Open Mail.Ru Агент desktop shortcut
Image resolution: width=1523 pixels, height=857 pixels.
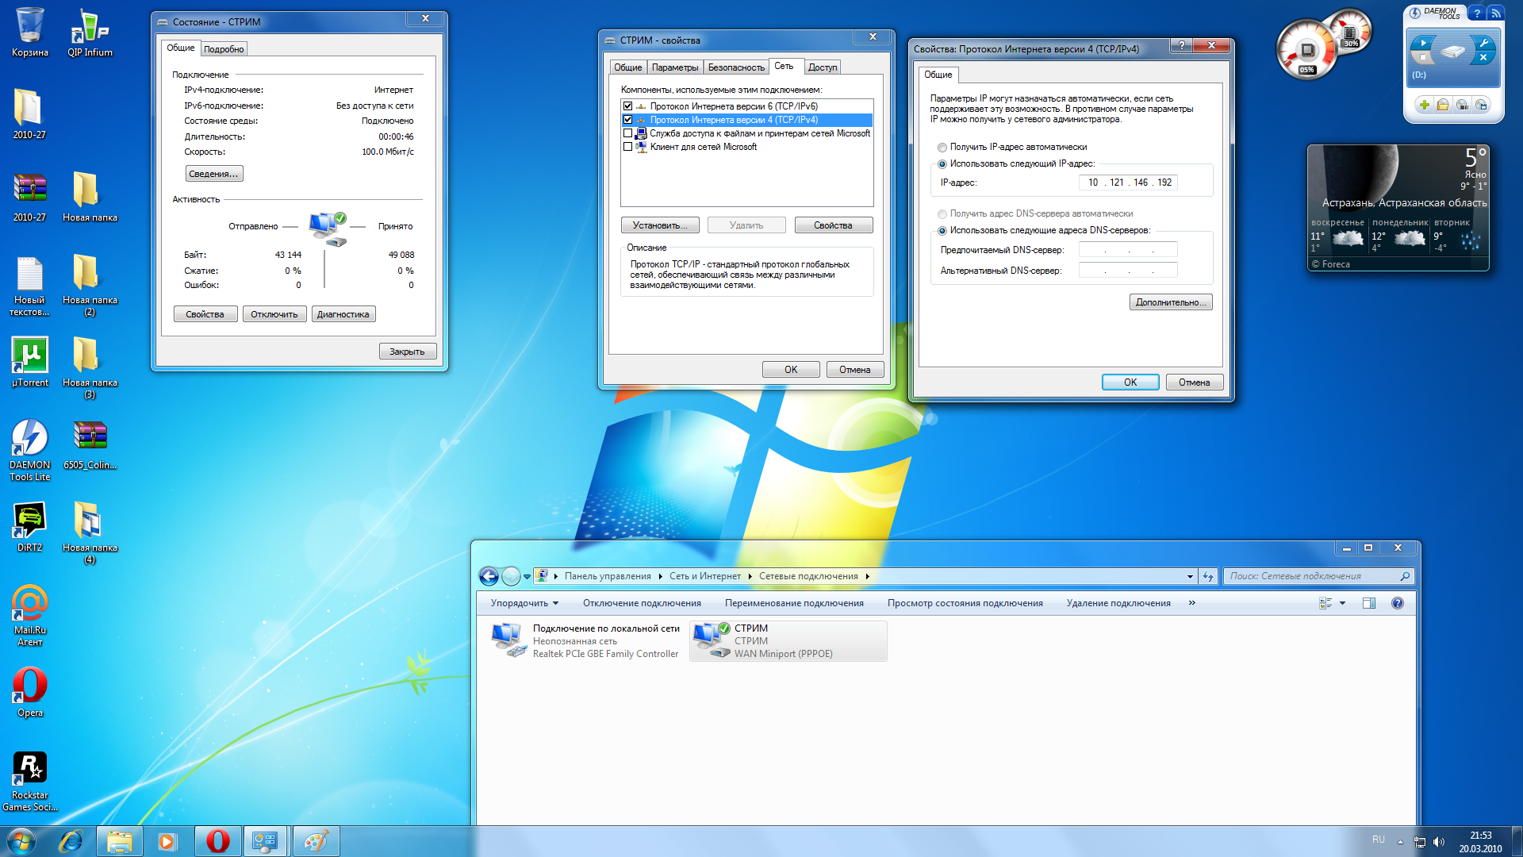(x=29, y=615)
